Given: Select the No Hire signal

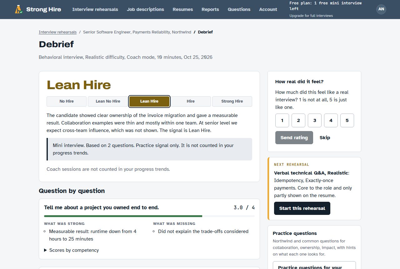Looking at the screenshot, I should (x=67, y=101).
